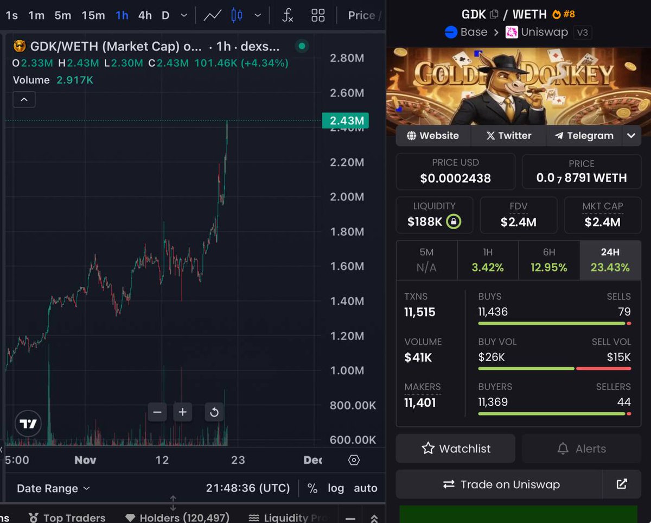Select the 24H 23.43% stats tab
651x523 pixels.
(x=610, y=260)
